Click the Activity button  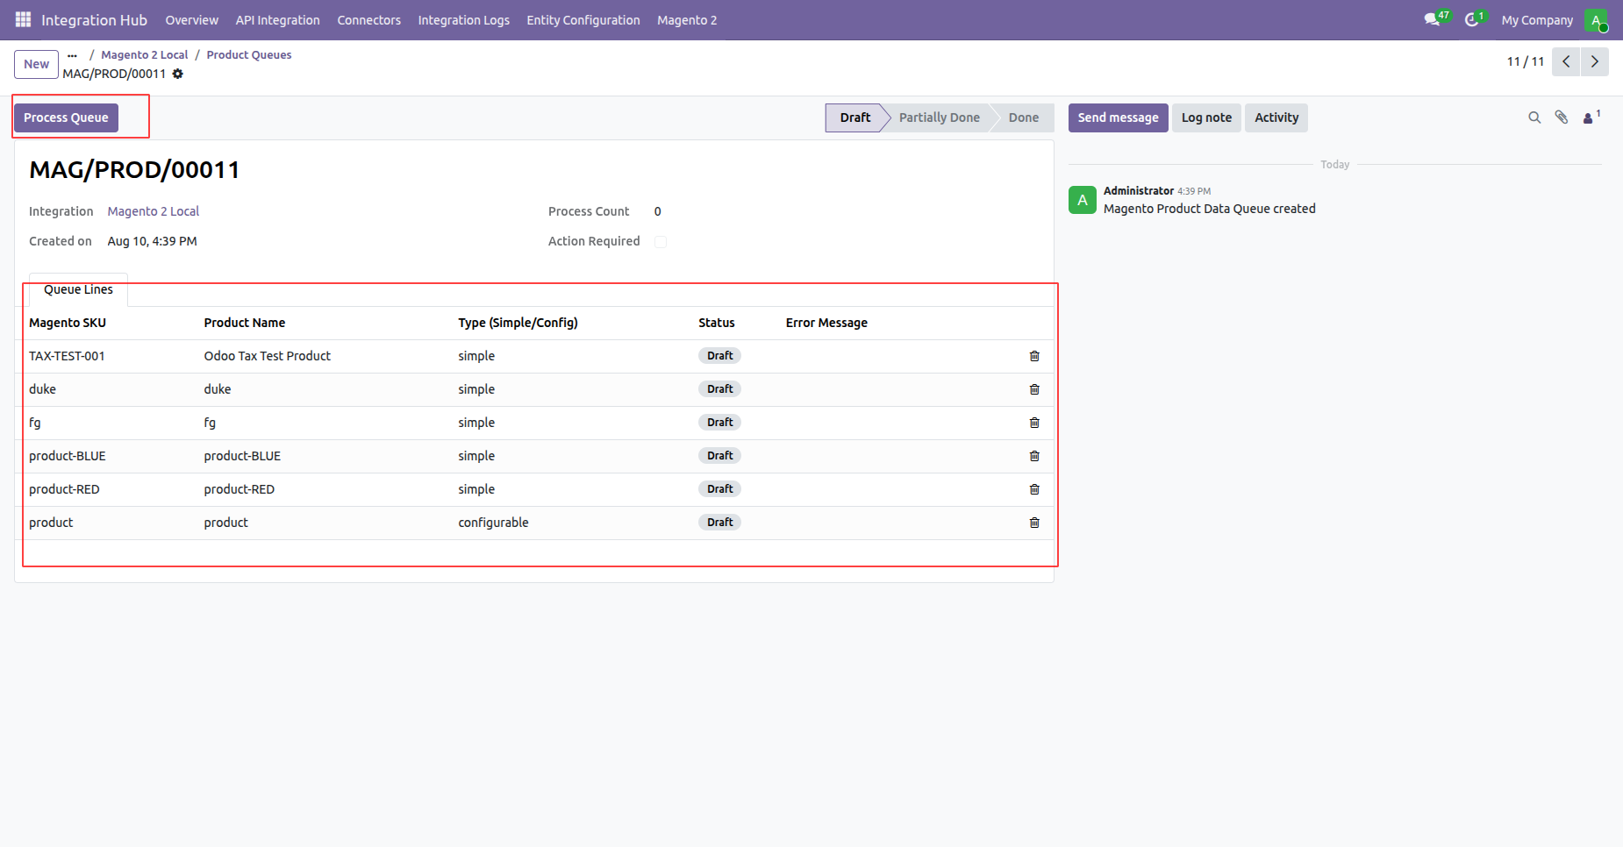point(1276,117)
